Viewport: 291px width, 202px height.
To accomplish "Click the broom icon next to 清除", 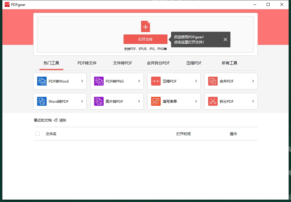I will (x=56, y=120).
